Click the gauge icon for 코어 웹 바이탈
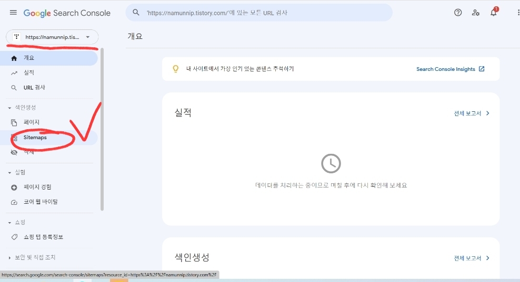Screen dimensions: 520x282 pyautogui.click(x=14, y=202)
